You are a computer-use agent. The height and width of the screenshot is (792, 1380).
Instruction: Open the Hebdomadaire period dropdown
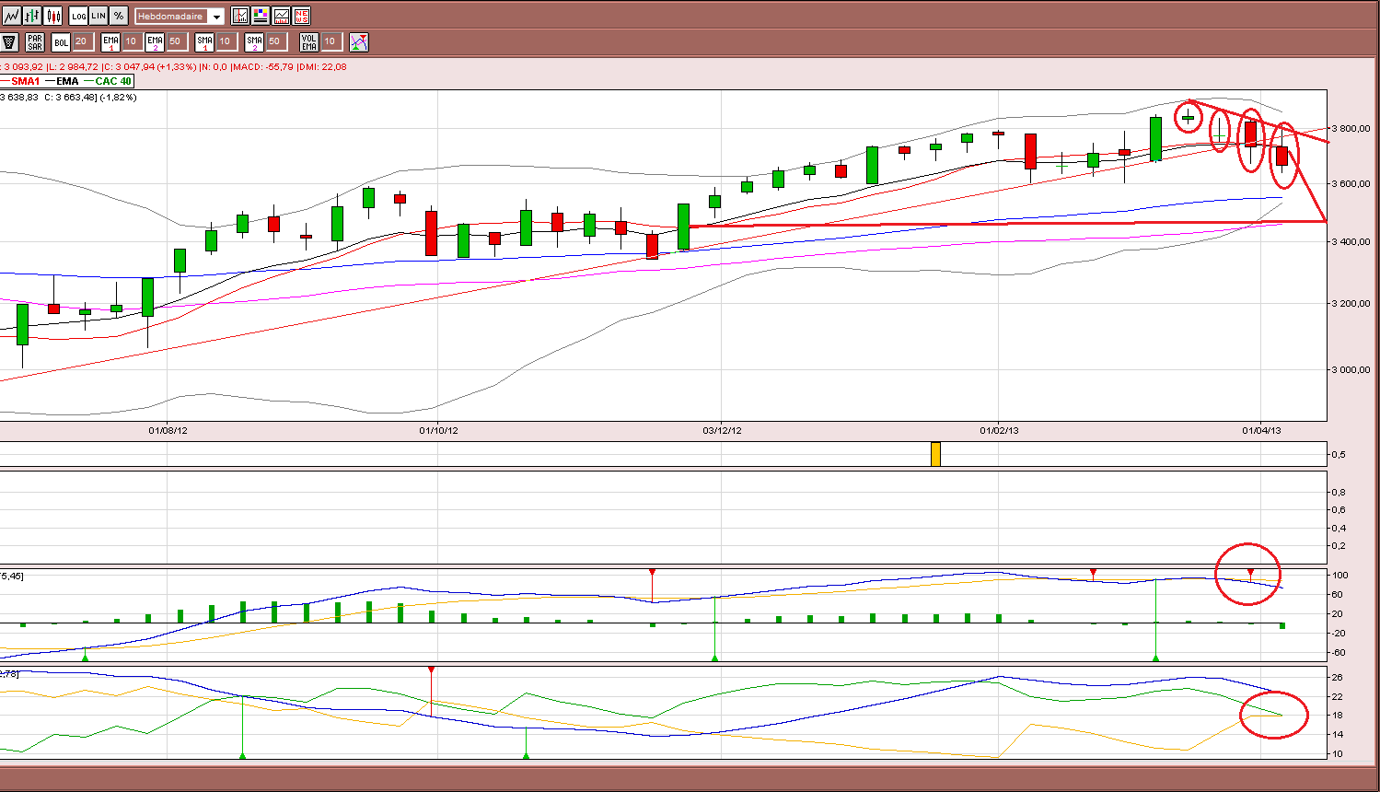(x=180, y=17)
